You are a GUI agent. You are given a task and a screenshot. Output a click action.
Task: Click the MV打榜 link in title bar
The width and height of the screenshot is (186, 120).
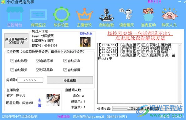(154, 2)
